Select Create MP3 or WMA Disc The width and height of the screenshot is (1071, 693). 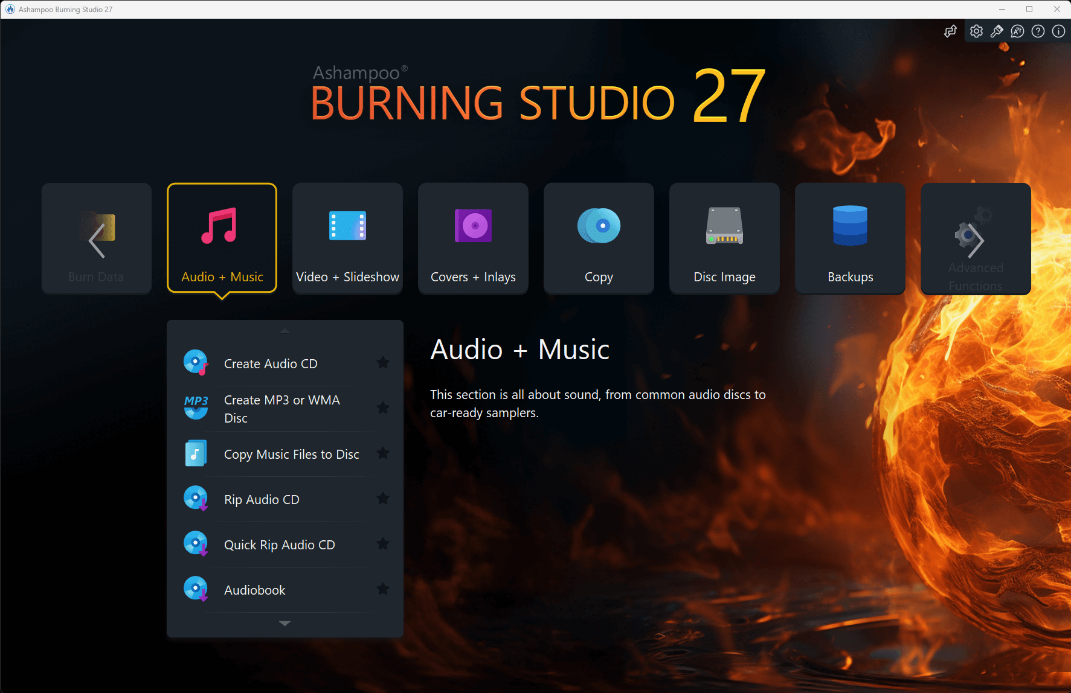pos(281,409)
